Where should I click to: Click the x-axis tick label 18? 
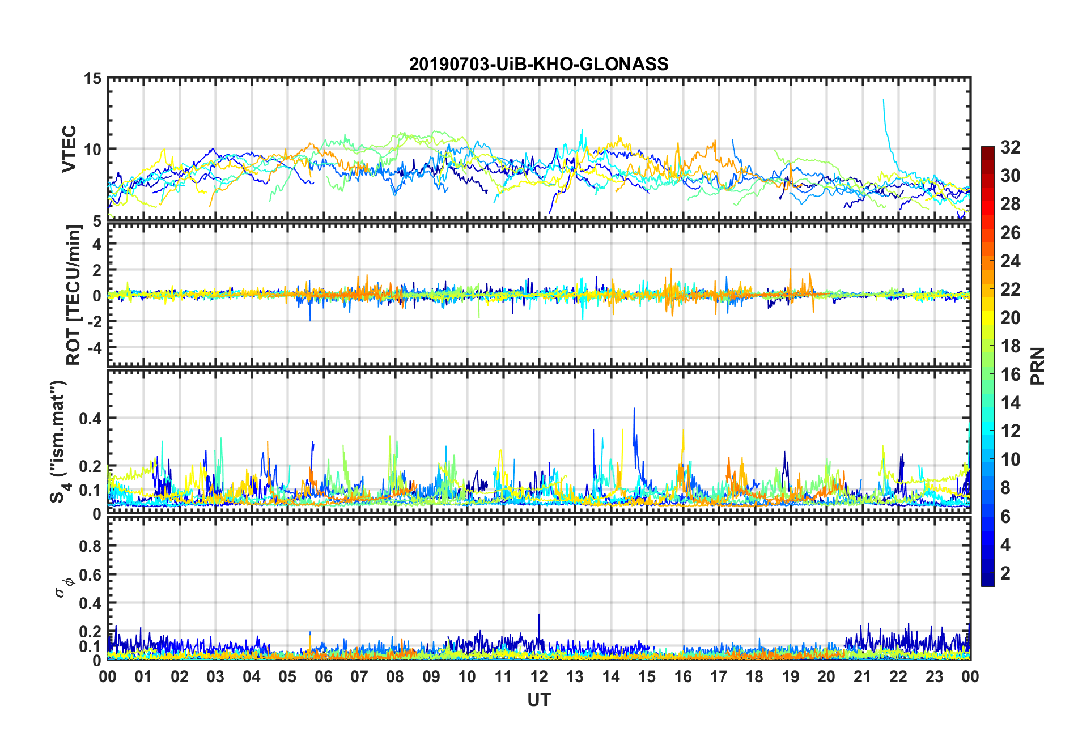[754, 677]
